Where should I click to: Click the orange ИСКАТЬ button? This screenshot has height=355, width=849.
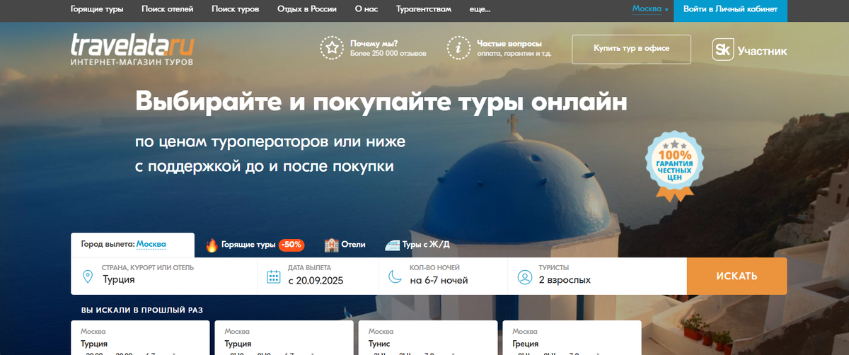[737, 276]
